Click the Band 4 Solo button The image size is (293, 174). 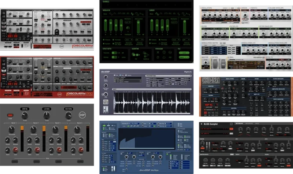pos(80,161)
